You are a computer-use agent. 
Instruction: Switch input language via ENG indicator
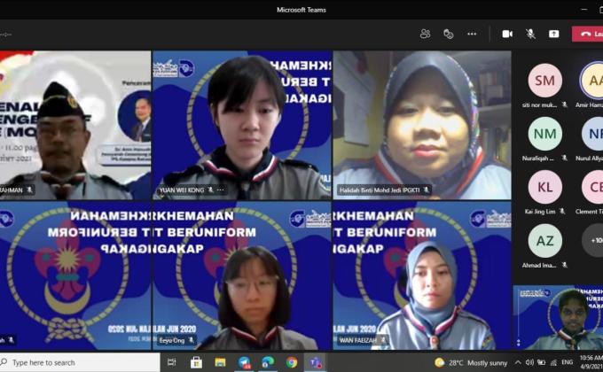[x=568, y=362]
